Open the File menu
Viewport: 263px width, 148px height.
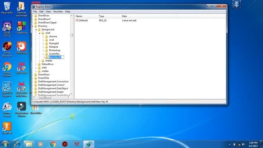click(35, 12)
